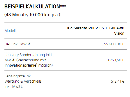130x97 pixels.
Task: Click Wartung & Verschleiß text
Action: [23, 81]
